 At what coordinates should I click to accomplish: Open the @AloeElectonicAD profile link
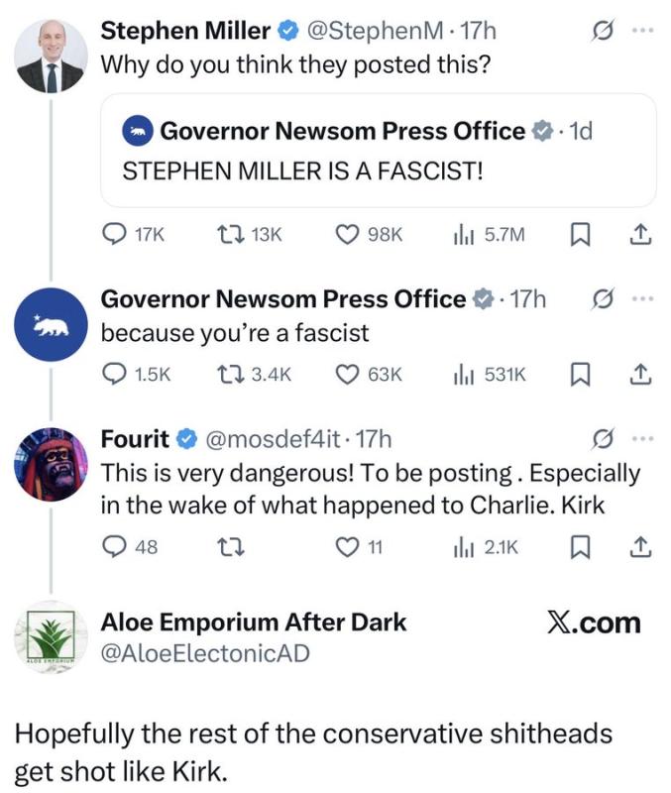pos(204,652)
